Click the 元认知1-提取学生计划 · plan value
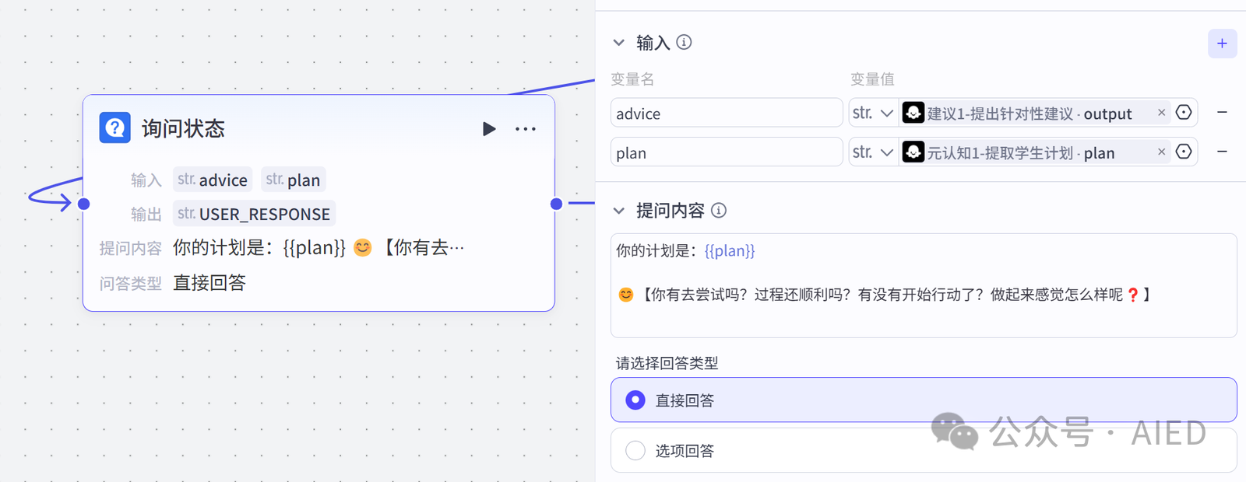Screen dimensions: 1246x482 (1021, 152)
